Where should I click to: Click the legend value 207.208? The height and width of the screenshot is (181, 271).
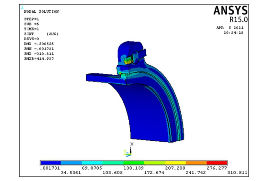[x=175, y=168]
